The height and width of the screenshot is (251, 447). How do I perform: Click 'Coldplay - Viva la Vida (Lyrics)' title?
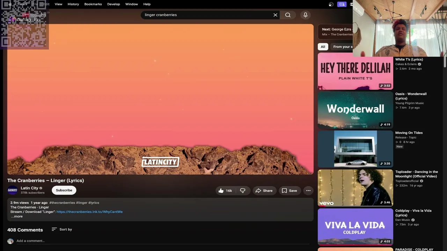click(413, 213)
